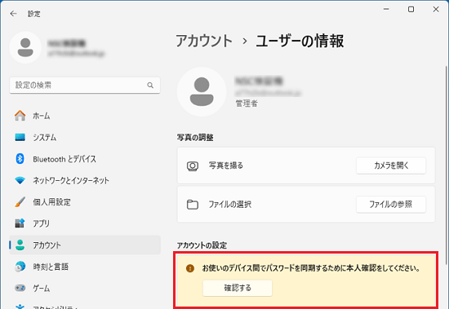Click the 確認する button

238,288
